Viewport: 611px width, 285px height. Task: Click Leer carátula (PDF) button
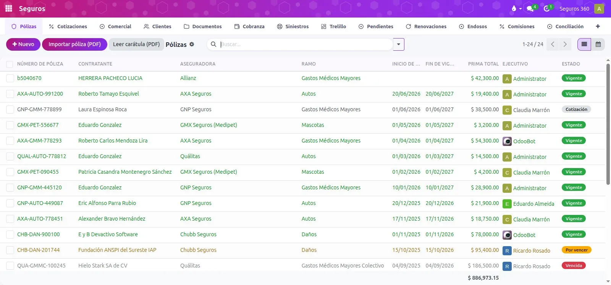pyautogui.click(x=136, y=44)
